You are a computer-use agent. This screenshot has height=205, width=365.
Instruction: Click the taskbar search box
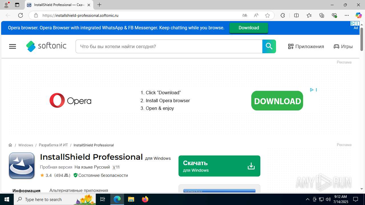(x=55, y=199)
